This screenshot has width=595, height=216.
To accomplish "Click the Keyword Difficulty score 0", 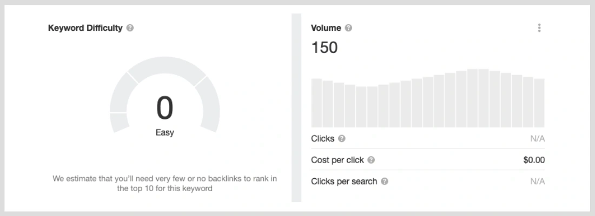I will tap(164, 109).
